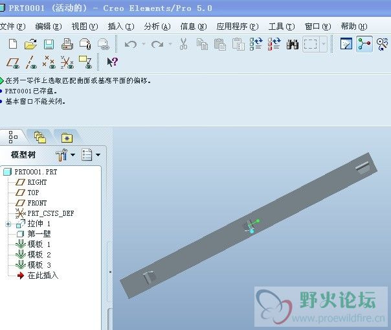Open the 工具(T) menu
Image resolution: width=391 pixels, height=330 pixels.
[282, 26]
